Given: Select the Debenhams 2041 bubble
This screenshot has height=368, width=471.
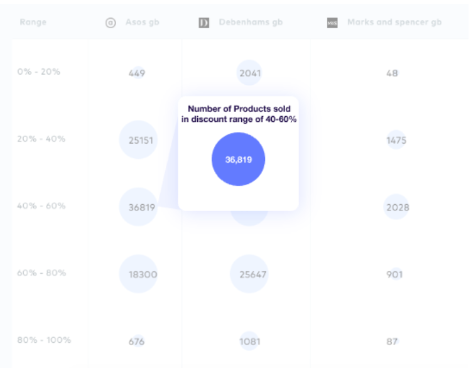Looking at the screenshot, I should pyautogui.click(x=249, y=73).
